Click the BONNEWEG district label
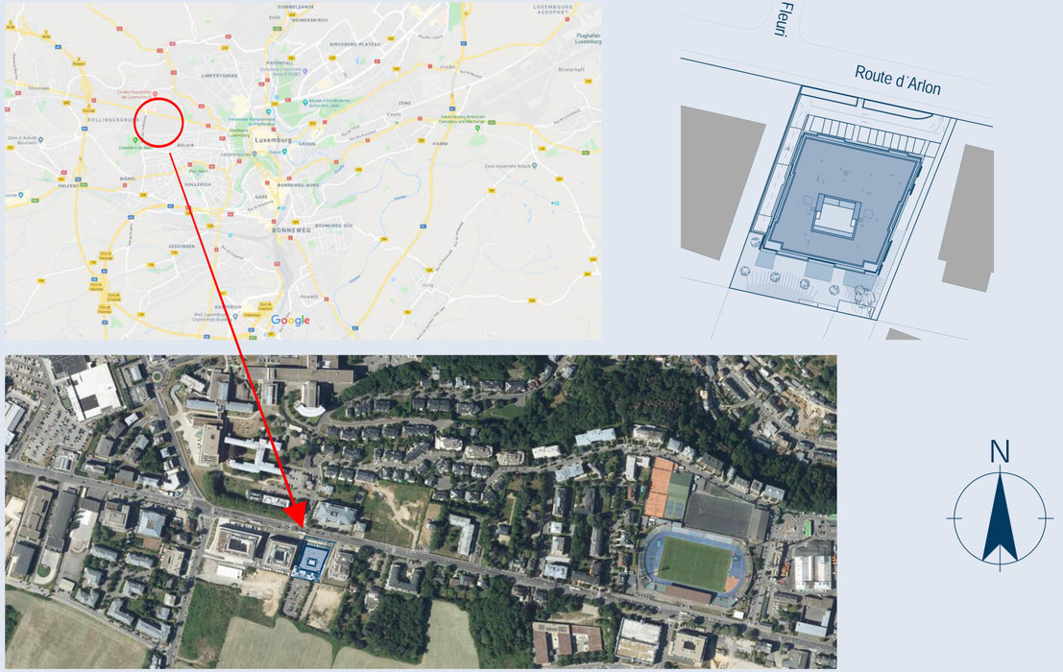The image size is (1063, 672). 291,229
